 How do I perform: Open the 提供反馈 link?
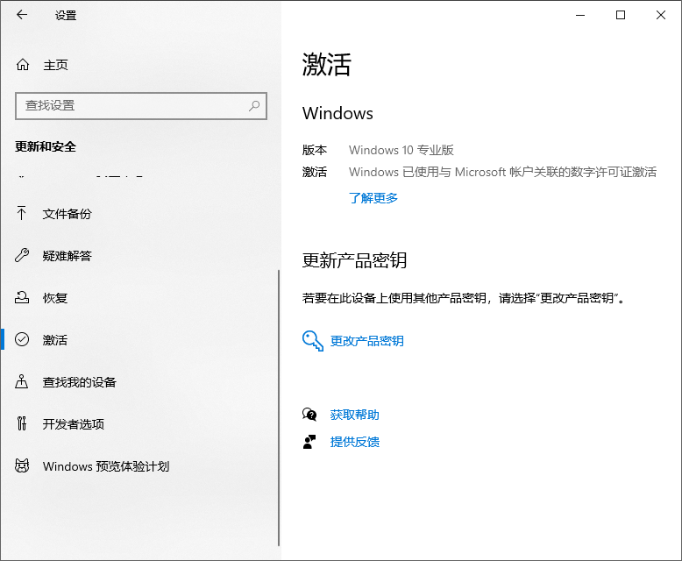pos(354,442)
